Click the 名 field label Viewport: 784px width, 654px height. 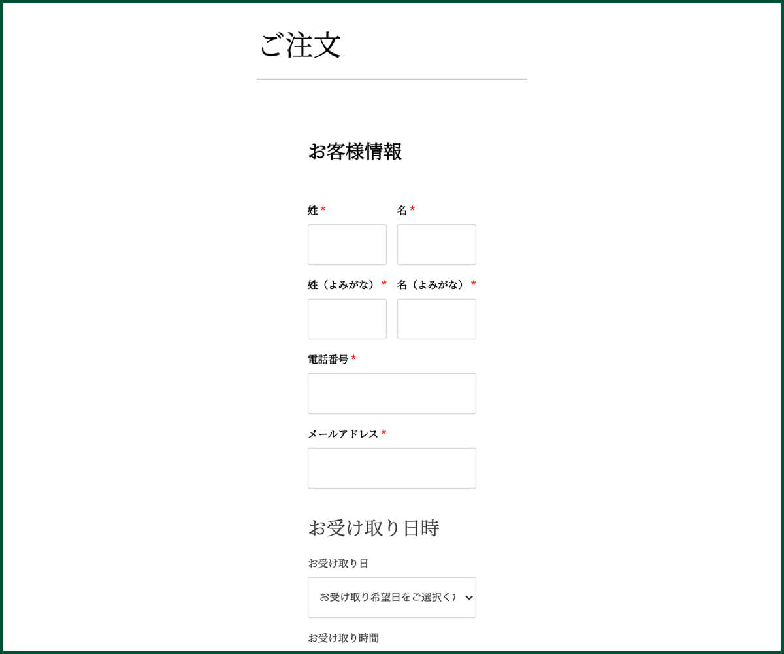402,210
